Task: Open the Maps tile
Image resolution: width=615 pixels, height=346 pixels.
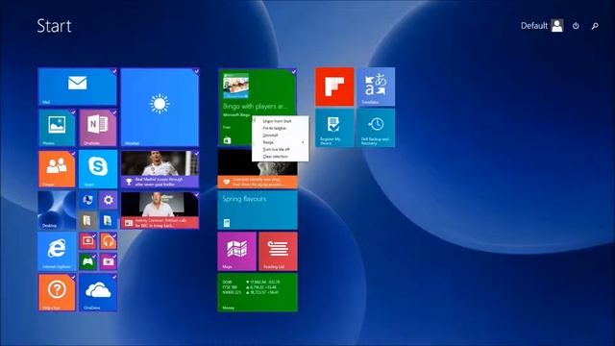Action: [237, 252]
